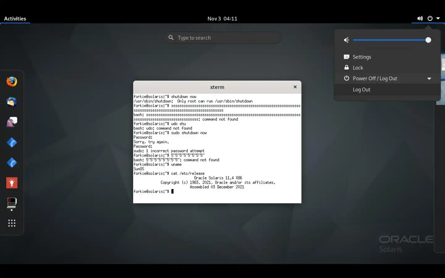
Task: Select the xterm window title bar
Action: click(217, 87)
